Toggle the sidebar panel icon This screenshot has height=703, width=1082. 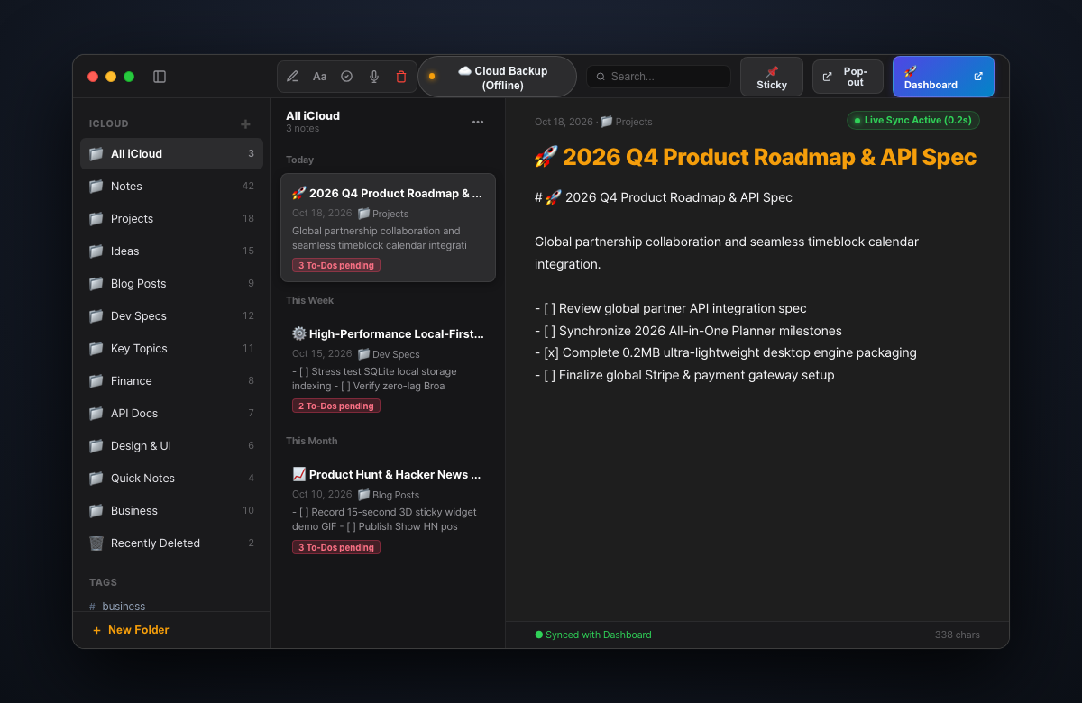point(160,77)
